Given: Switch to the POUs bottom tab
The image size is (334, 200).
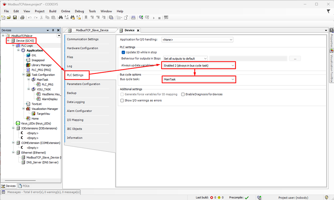Looking at the screenshot, I should (x=24, y=186).
